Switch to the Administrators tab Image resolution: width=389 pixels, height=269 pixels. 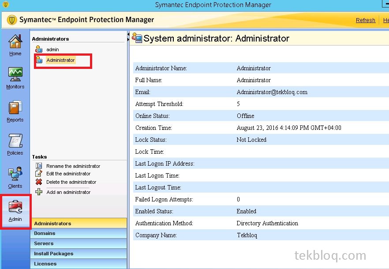tap(79, 224)
